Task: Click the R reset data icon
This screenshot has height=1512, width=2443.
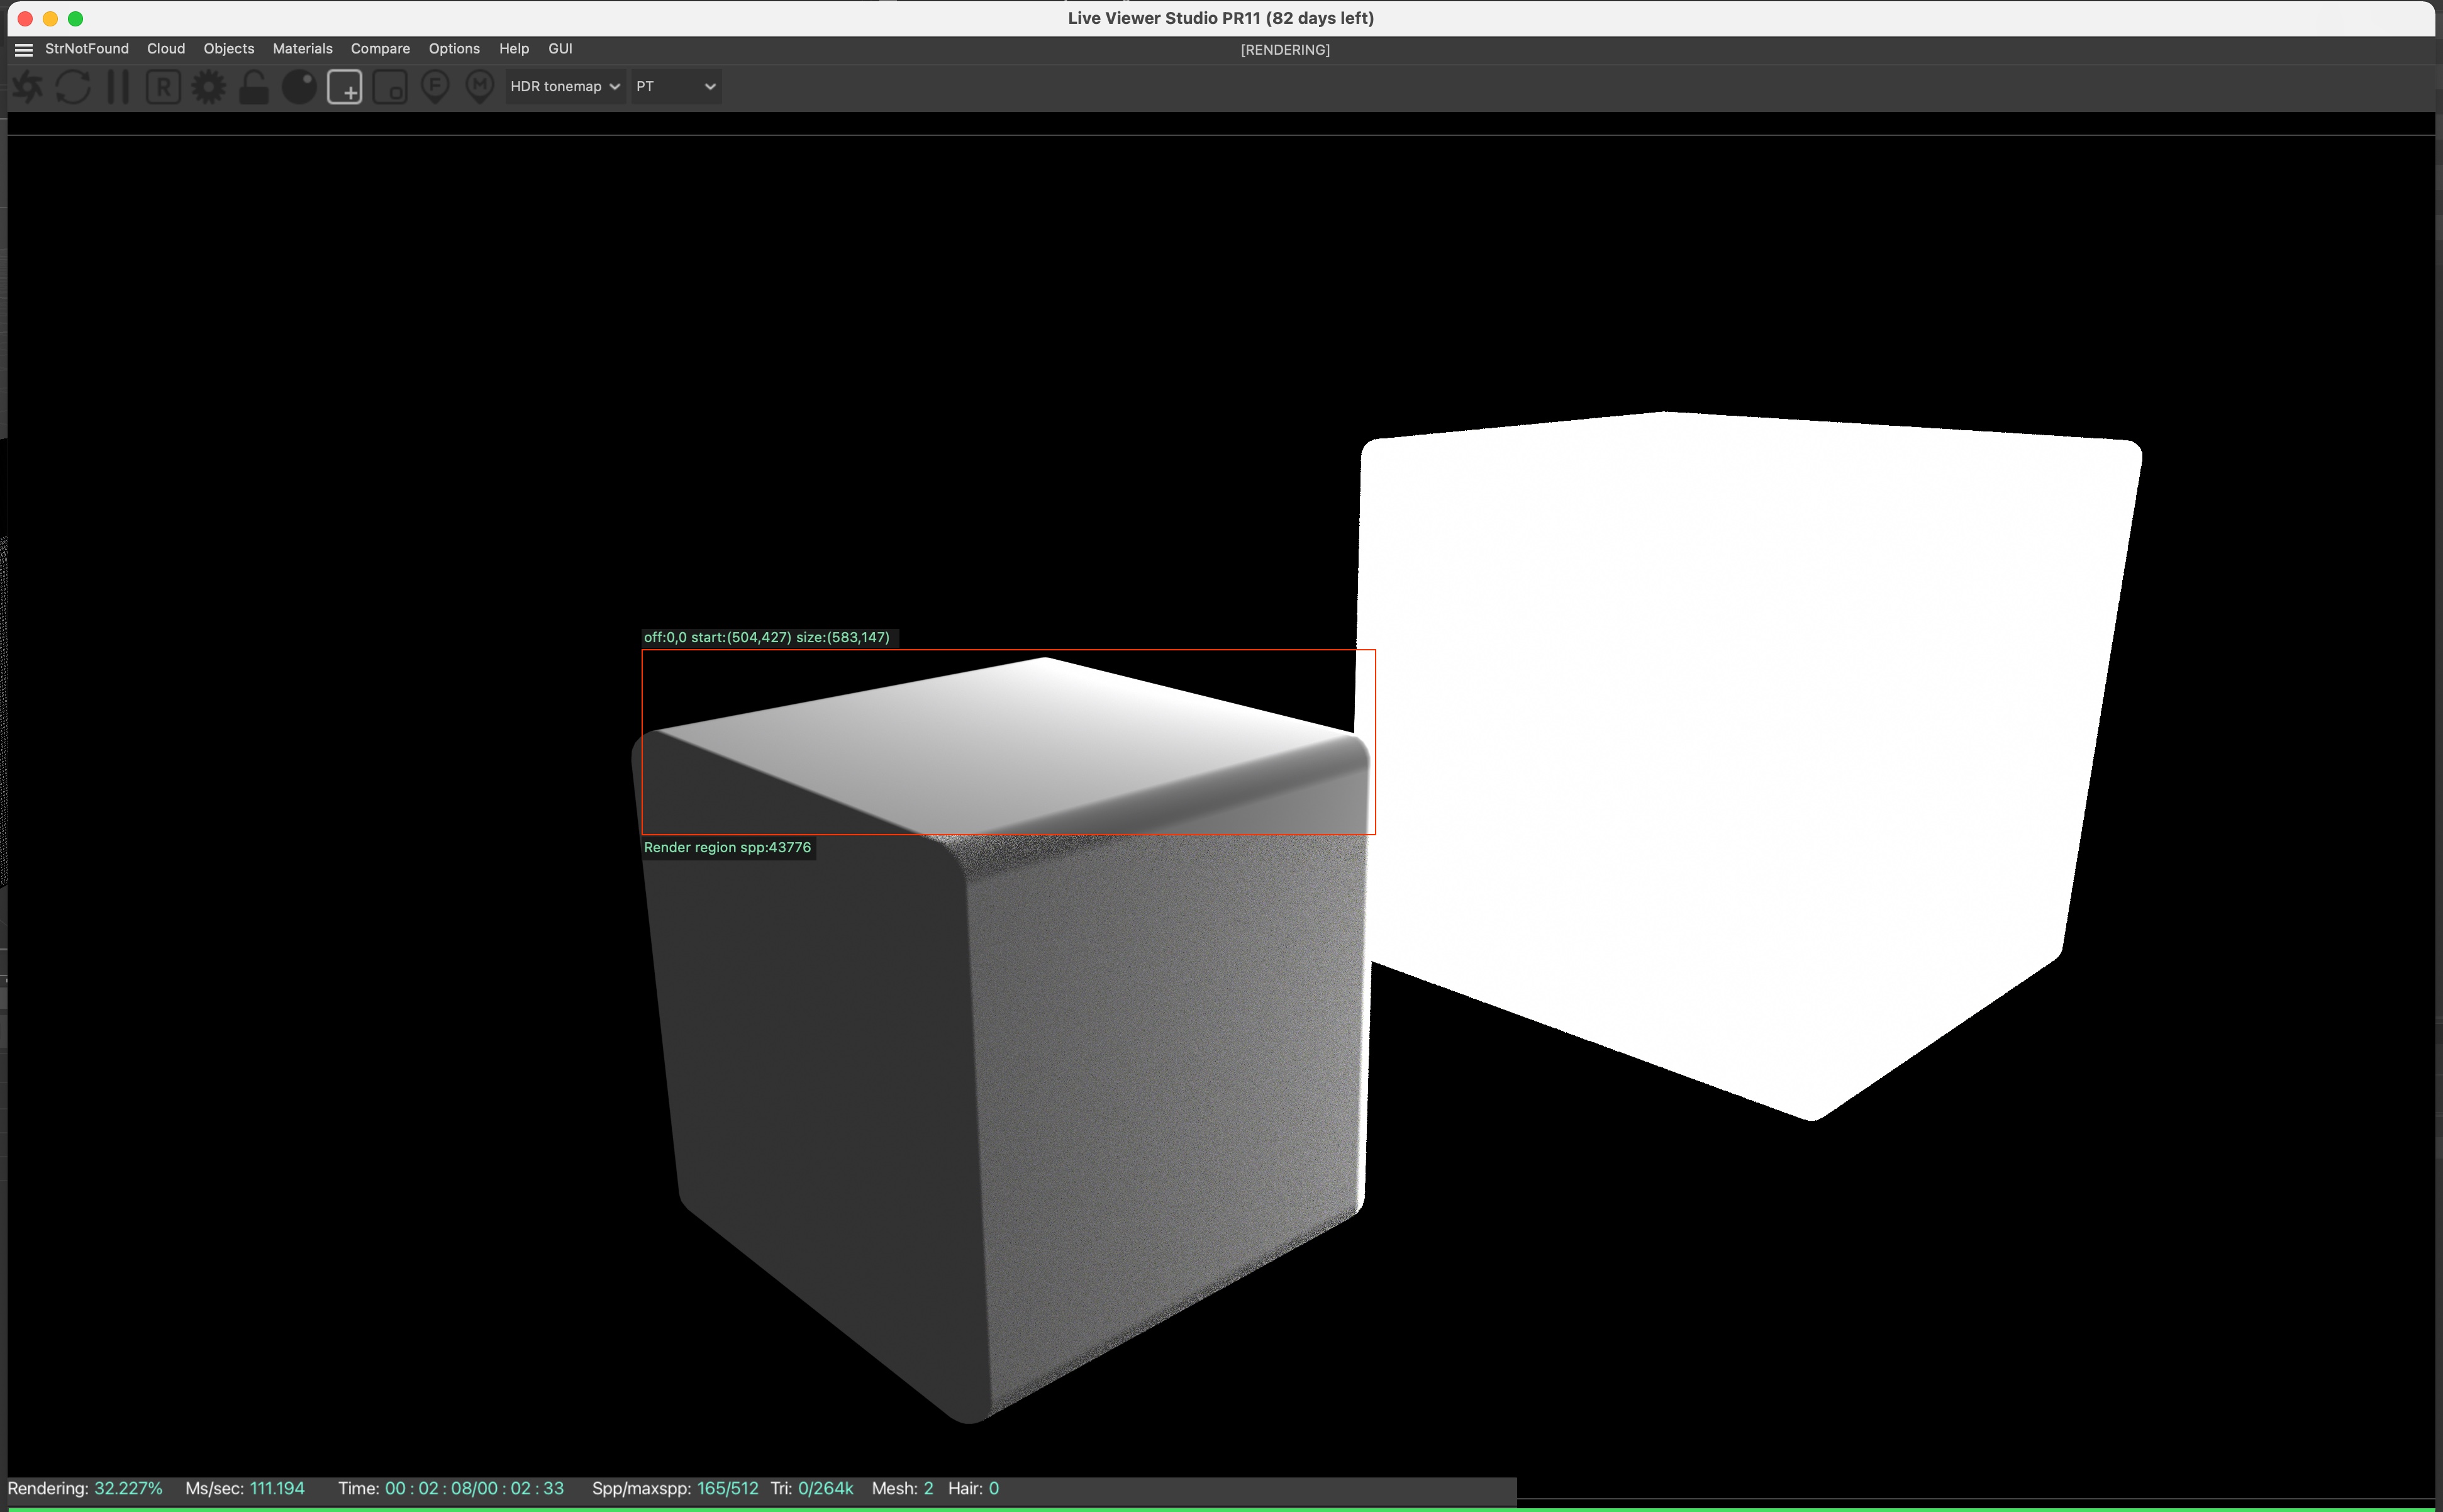Action: [163, 87]
